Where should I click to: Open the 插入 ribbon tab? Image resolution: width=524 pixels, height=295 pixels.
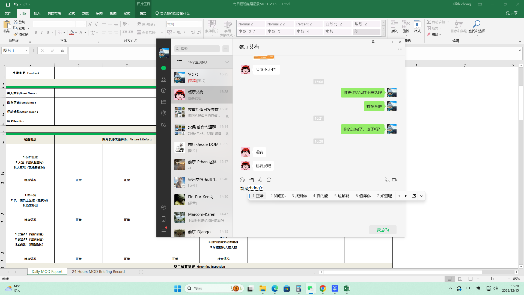(x=37, y=13)
